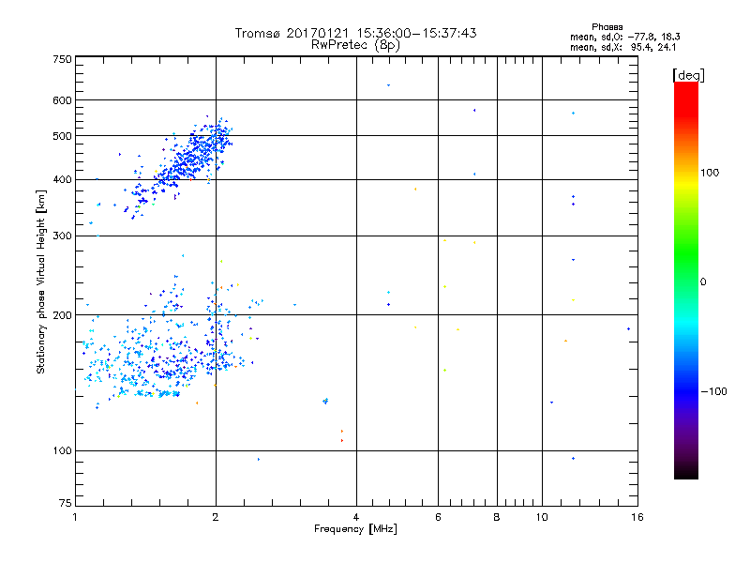Click the 'Phases' header text
This screenshot has width=750, height=563.
[x=607, y=27]
